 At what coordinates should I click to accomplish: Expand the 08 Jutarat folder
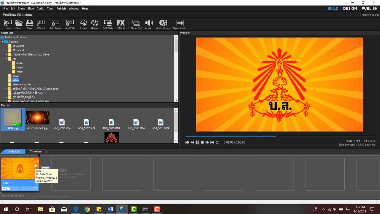[6, 46]
